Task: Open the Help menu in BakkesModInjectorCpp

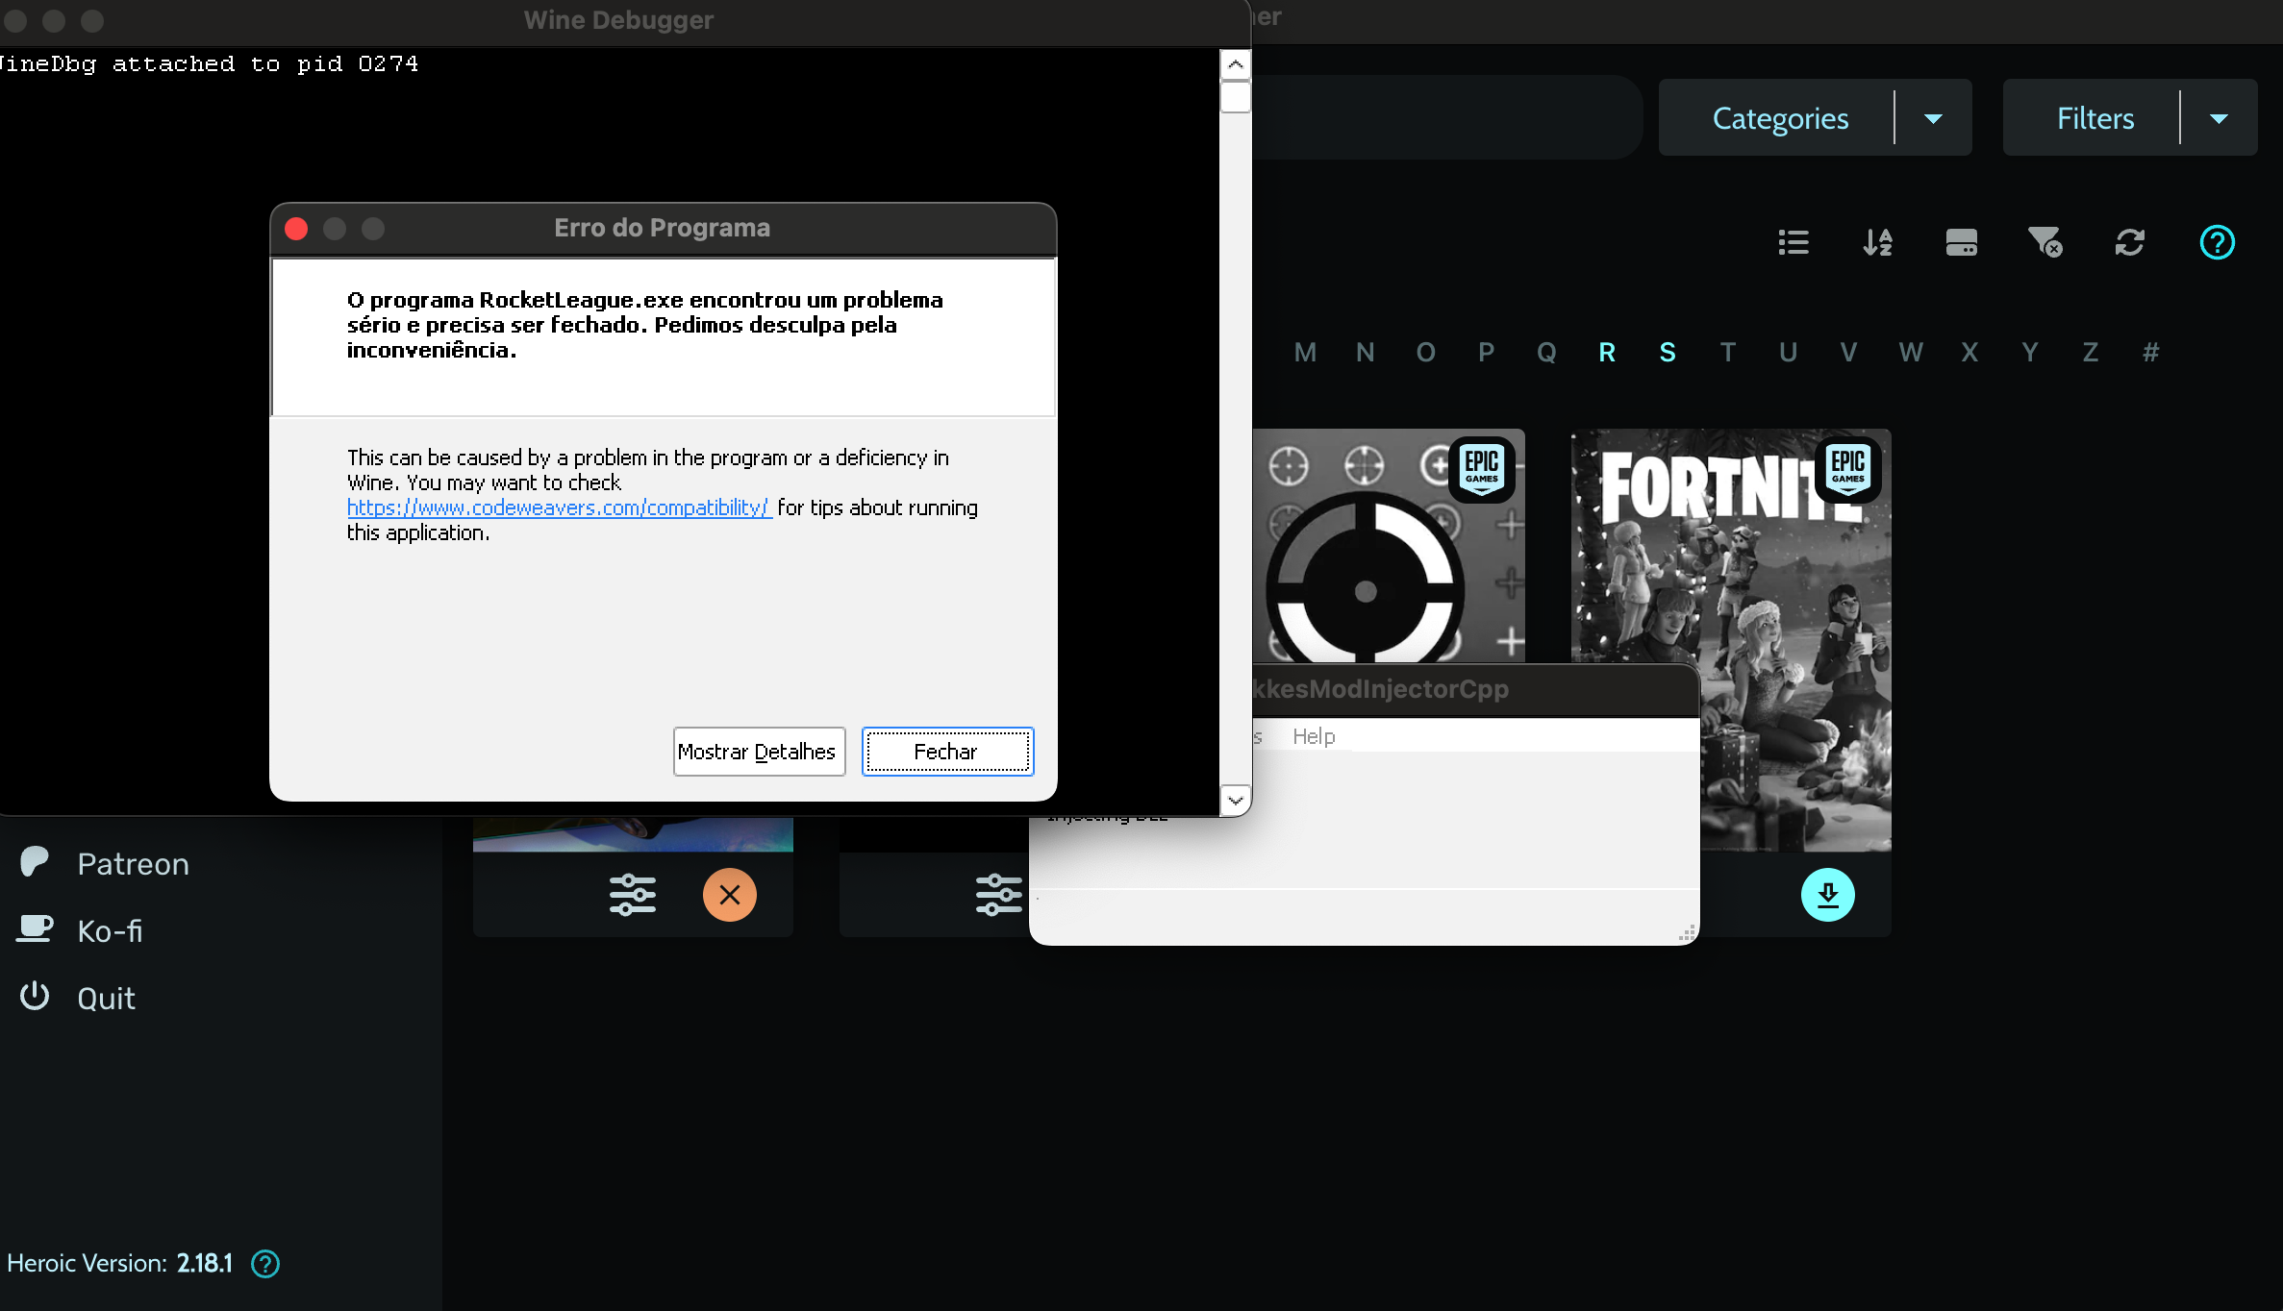Action: [x=1314, y=735]
